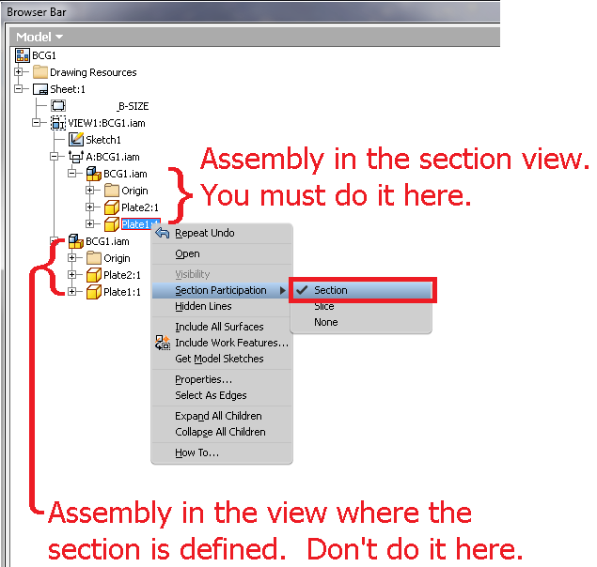Click the VIEW1:BCG1.iam view icon
This screenshot has height=567, width=597.
tap(58, 123)
